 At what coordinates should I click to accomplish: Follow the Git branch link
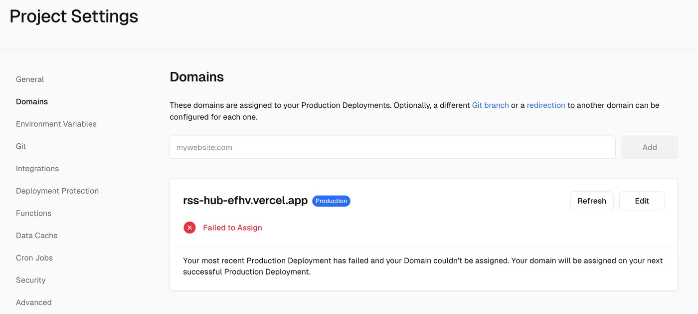(x=490, y=105)
